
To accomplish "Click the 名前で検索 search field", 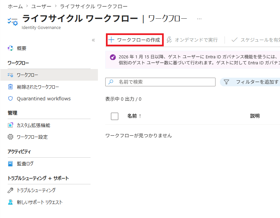I will [160, 82].
